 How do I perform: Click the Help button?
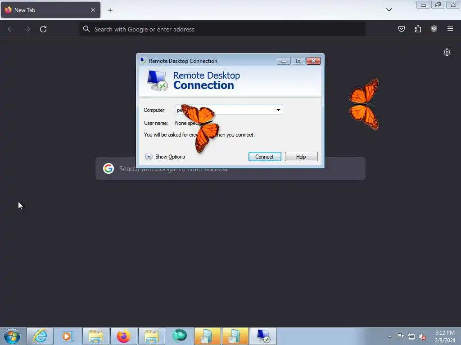[301, 157]
